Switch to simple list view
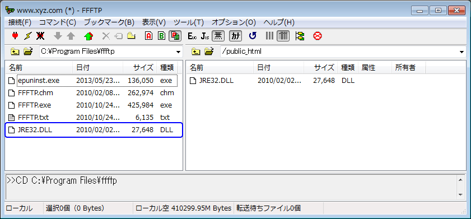Viewport: 471px width, 219px height. 270,36
